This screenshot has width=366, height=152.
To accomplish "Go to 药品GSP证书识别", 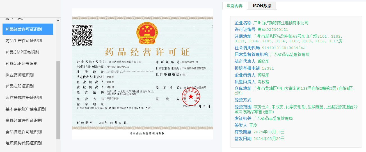I will tap(22, 63).
